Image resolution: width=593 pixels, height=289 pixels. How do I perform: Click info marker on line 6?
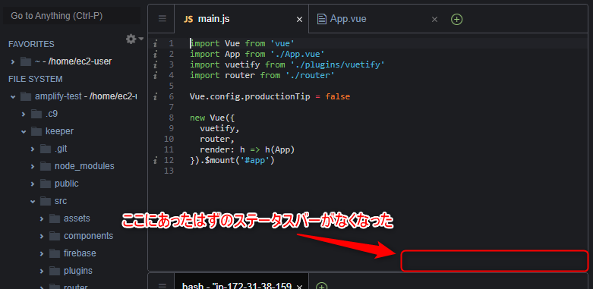(156, 96)
